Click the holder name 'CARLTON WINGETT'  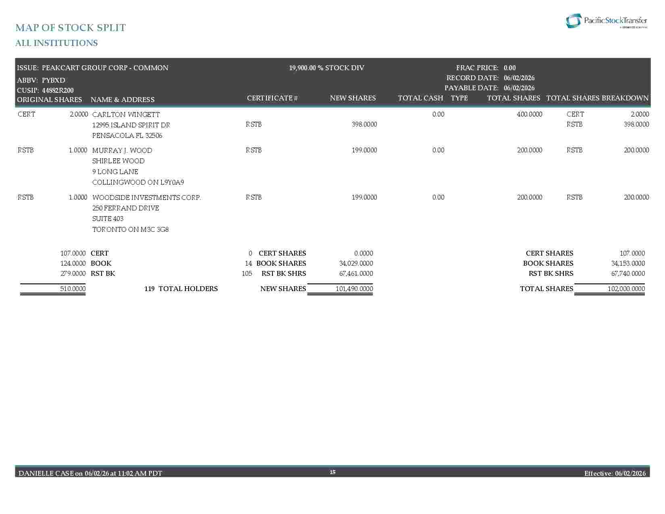(126, 114)
